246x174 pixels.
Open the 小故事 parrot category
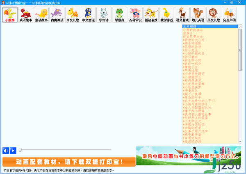(10, 15)
